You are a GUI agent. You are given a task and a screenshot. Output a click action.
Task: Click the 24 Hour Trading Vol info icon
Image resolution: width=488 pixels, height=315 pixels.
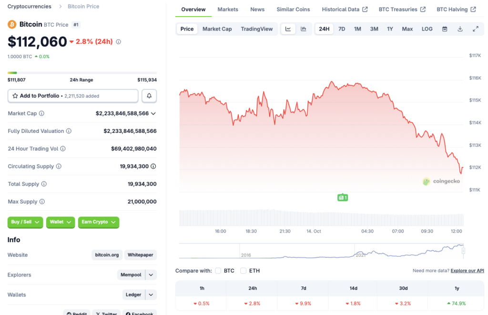(63, 149)
